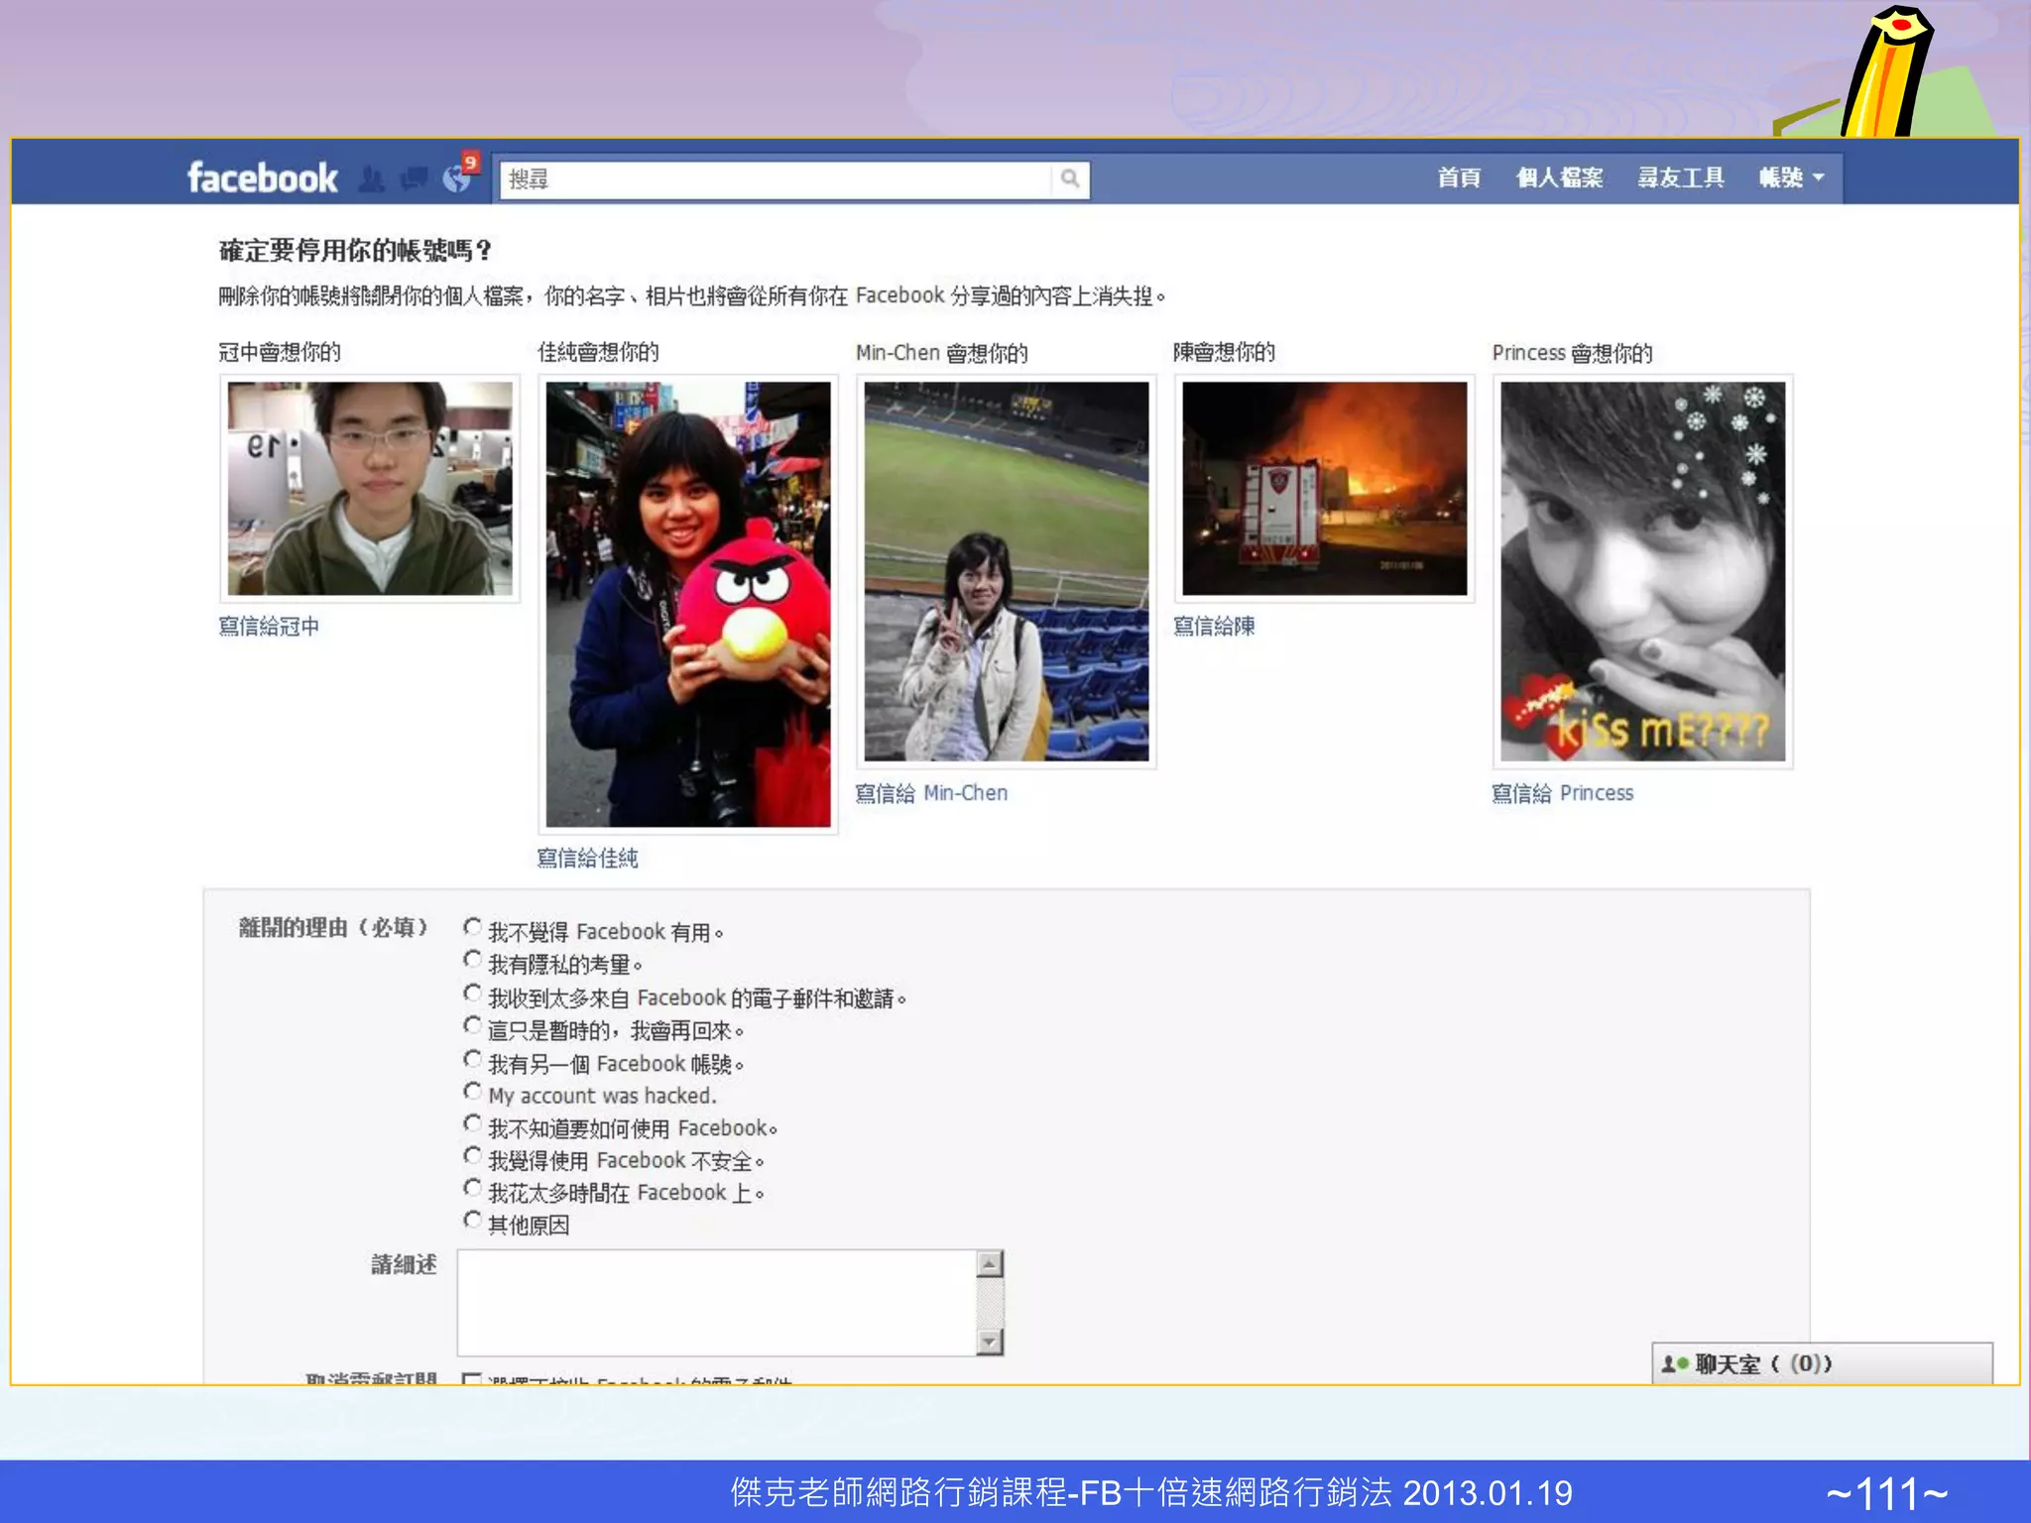Click text area scroll down arrow
Image resolution: width=2031 pixels, height=1523 pixels.
[x=990, y=1342]
